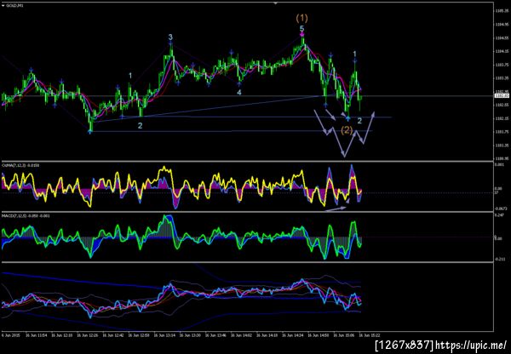Select the orange (2) wave label
Image resolution: width=511 pixels, height=354 pixels.
[347, 130]
